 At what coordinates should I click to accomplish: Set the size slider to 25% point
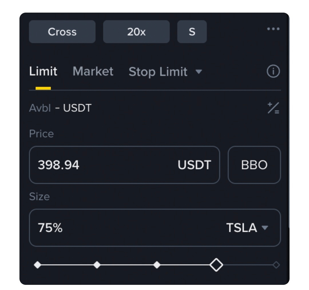(x=97, y=265)
